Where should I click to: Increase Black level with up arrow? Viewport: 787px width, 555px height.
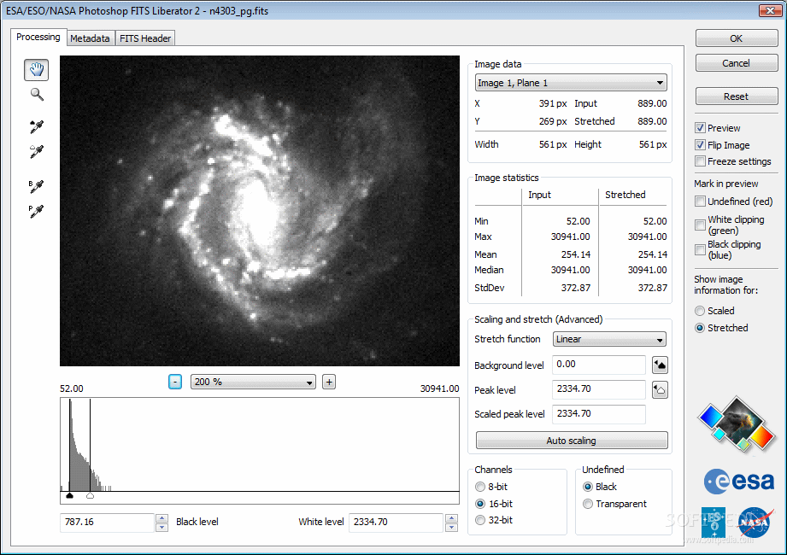(162, 518)
